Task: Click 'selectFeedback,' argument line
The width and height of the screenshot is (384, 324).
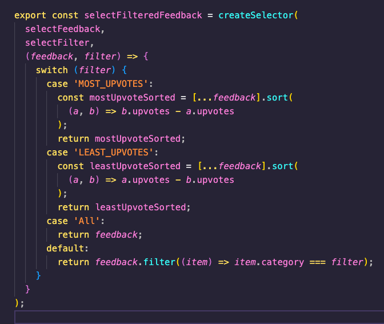Action: tap(65, 29)
